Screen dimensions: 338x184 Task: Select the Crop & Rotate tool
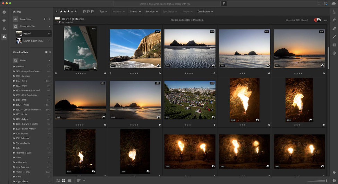(x=334, y=21)
